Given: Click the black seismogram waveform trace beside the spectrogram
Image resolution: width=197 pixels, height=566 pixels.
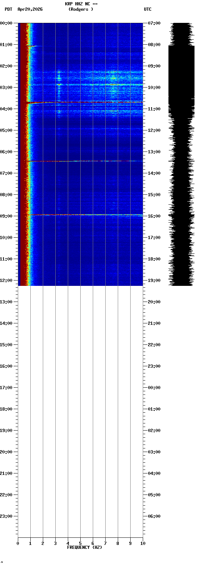Looking at the screenshot, I should pos(182,154).
